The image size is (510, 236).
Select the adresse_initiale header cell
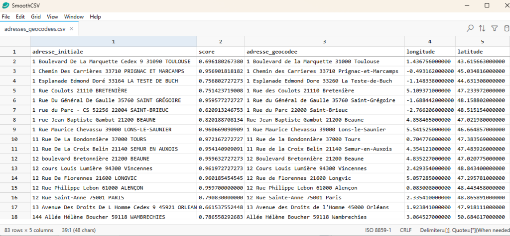113,52
